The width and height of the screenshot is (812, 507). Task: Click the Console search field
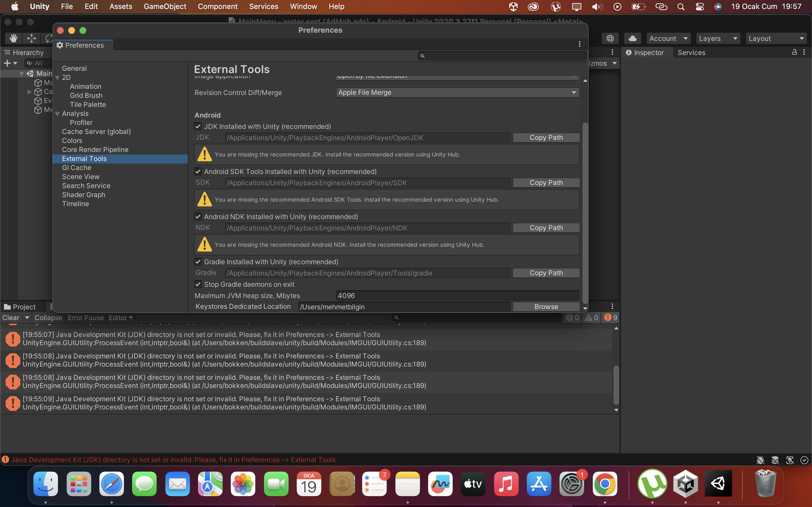(x=476, y=318)
